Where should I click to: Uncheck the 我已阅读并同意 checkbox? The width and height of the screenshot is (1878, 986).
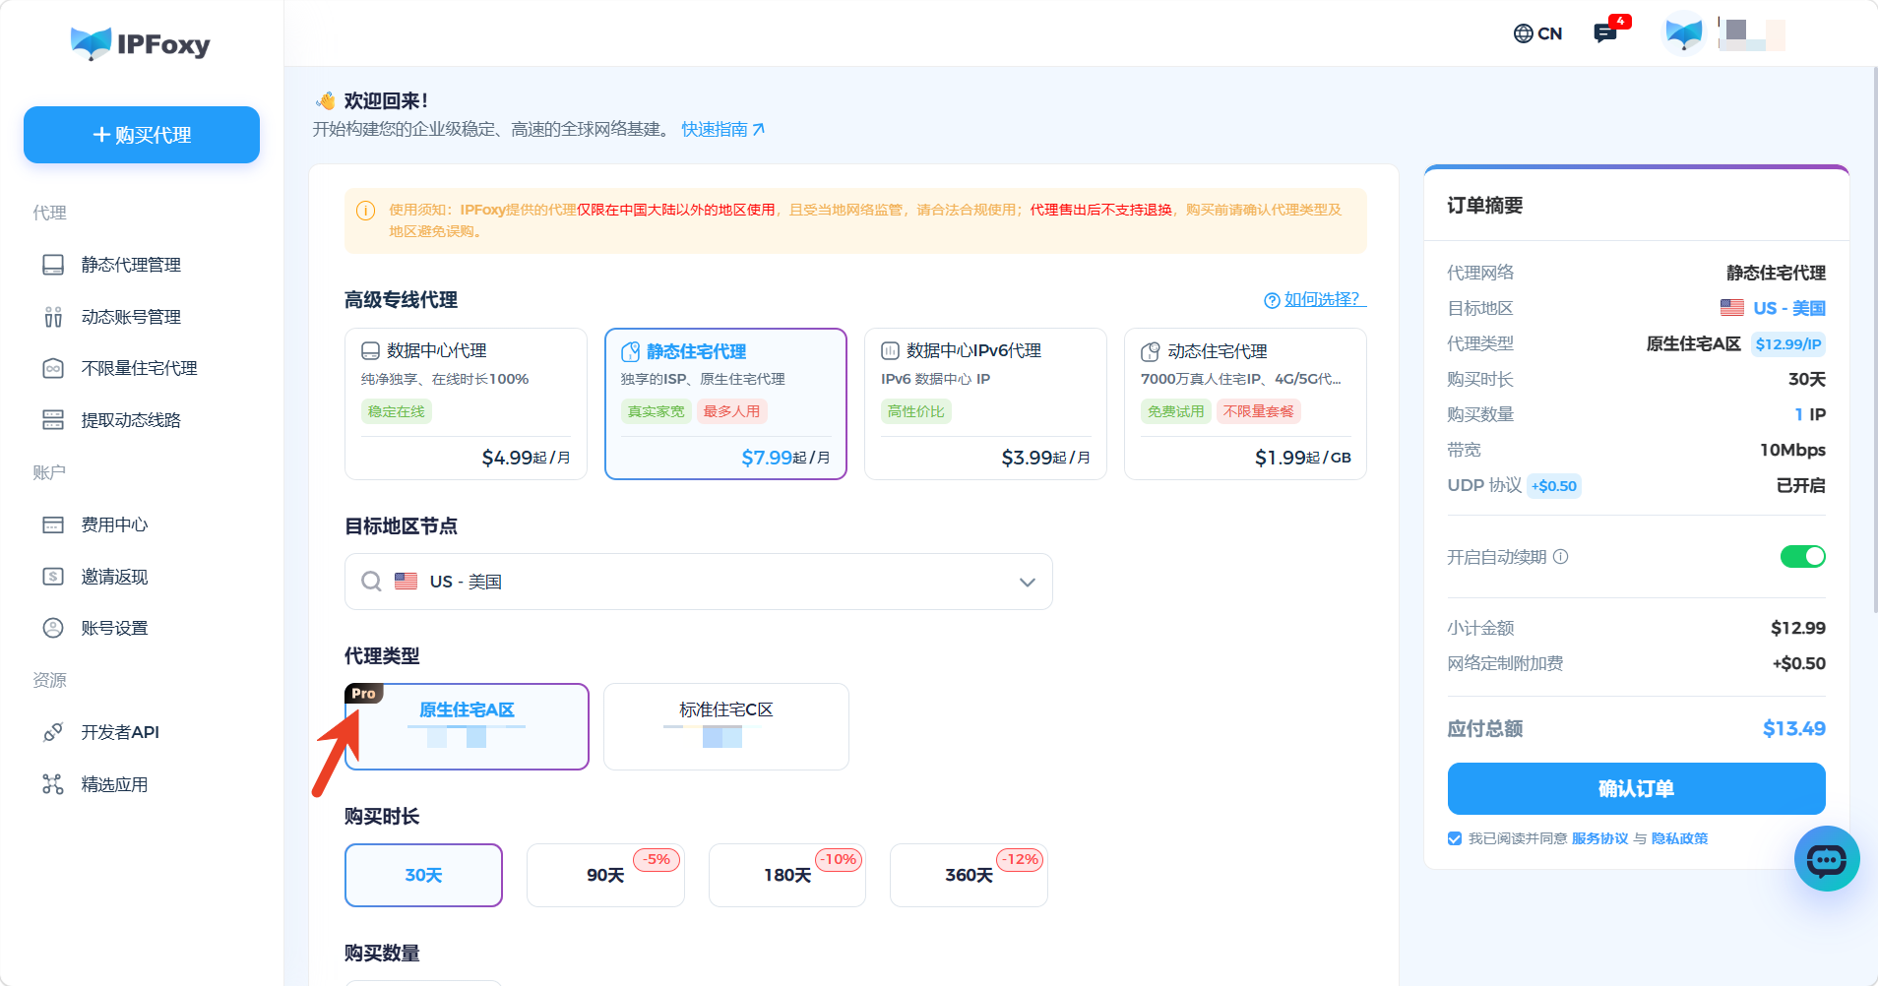point(1455,838)
